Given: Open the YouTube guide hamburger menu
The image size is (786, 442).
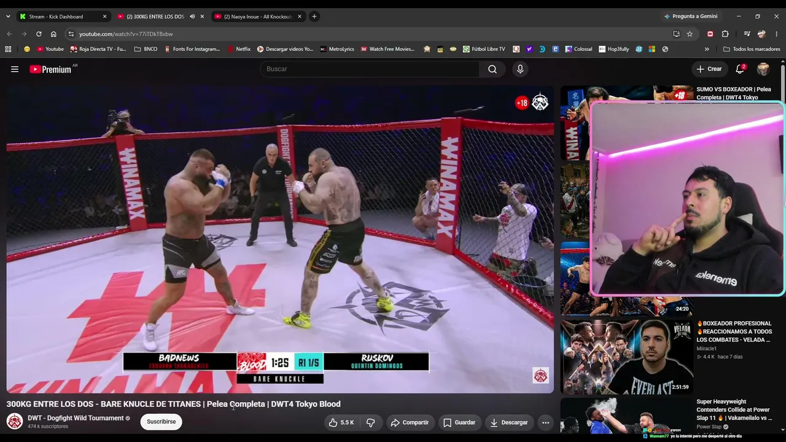Looking at the screenshot, I should [15, 69].
